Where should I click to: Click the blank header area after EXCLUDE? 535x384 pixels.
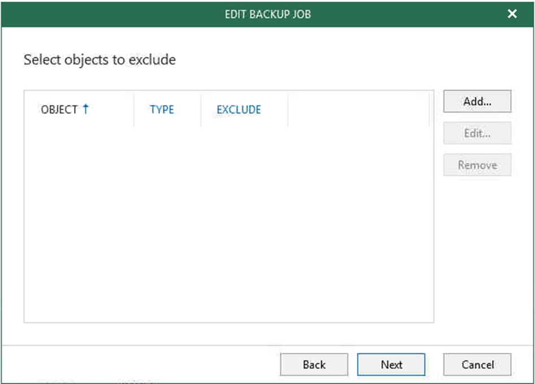358,110
